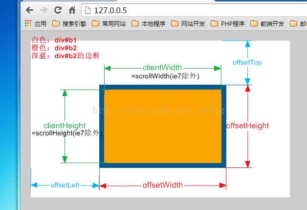Open the 前端开发 bookmark folder
This screenshot has width=307, height=210.
tap(267, 23)
